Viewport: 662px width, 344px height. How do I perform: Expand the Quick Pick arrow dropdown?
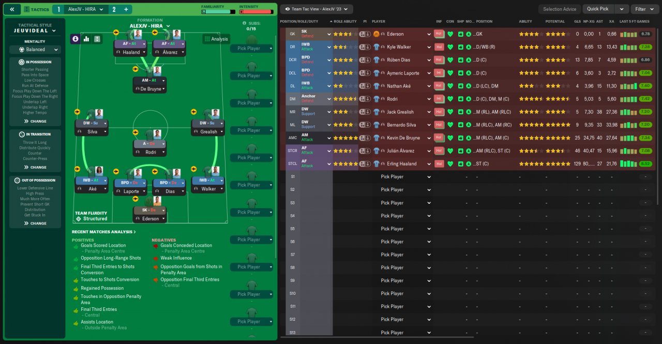click(622, 9)
